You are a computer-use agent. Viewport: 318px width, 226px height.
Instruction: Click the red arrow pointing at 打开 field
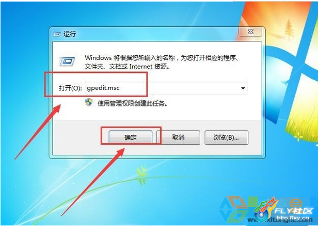[38, 132]
